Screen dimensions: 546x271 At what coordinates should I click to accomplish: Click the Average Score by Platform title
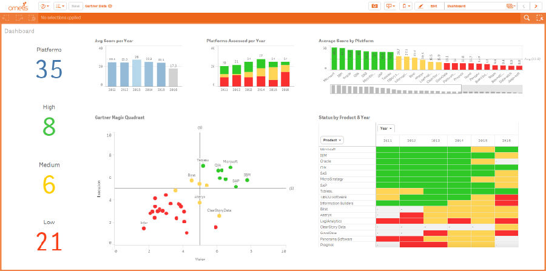tap(346, 41)
